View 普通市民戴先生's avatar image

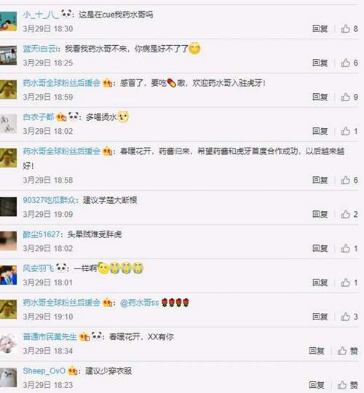pyautogui.click(x=8, y=343)
